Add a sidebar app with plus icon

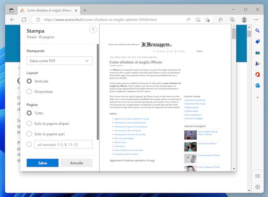[x=257, y=97]
